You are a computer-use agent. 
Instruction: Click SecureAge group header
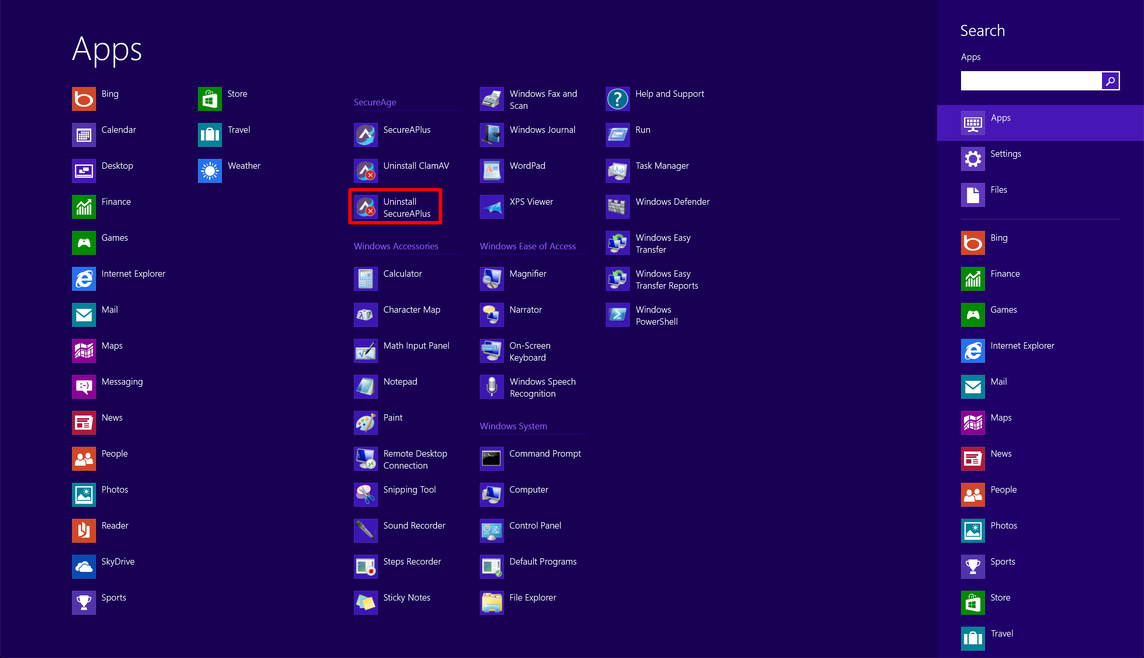(x=375, y=102)
